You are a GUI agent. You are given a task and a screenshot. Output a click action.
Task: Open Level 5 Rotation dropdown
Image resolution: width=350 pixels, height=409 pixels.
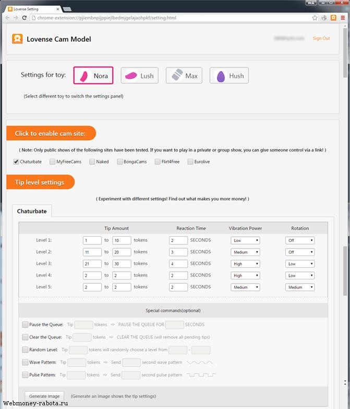click(x=300, y=287)
